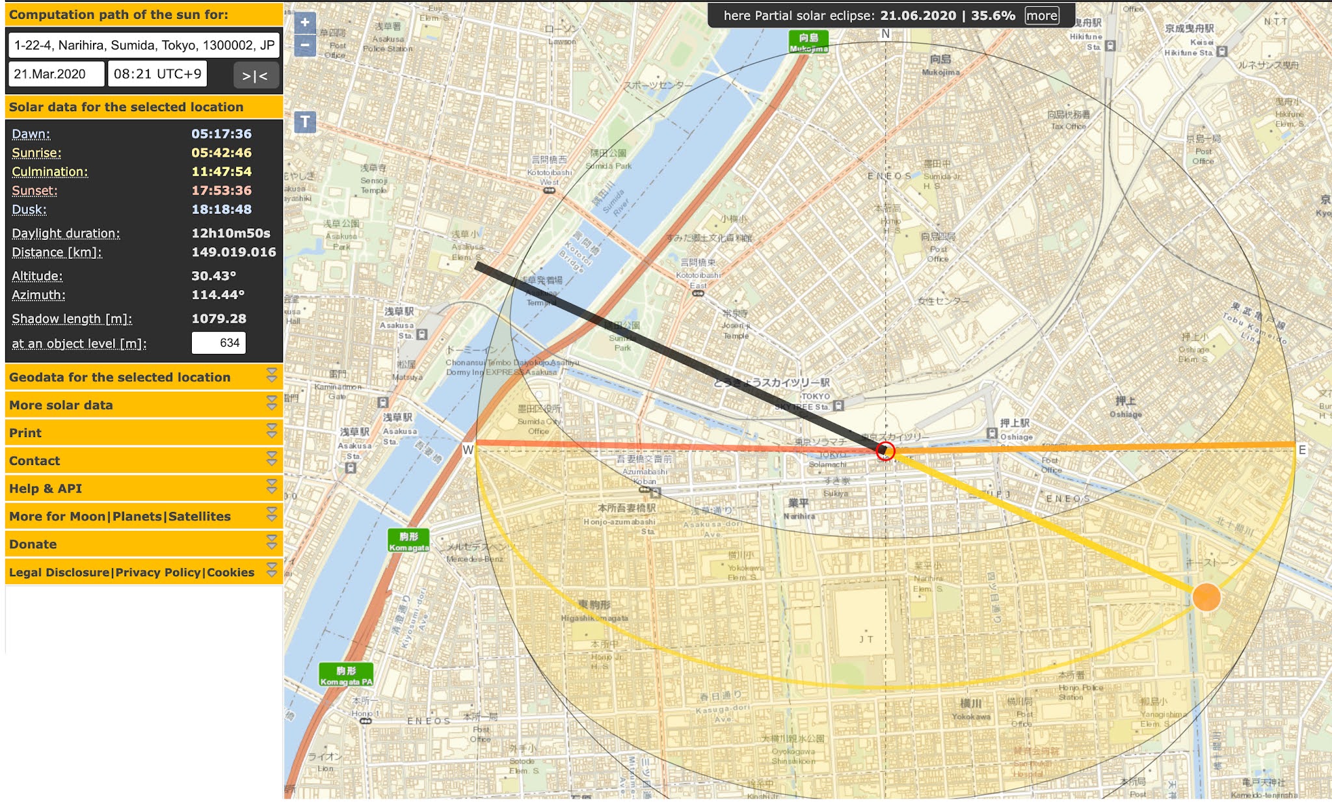Click the Tokyo Skytree Sta. station icon
Screen dimensions: 1332x802
[839, 406]
